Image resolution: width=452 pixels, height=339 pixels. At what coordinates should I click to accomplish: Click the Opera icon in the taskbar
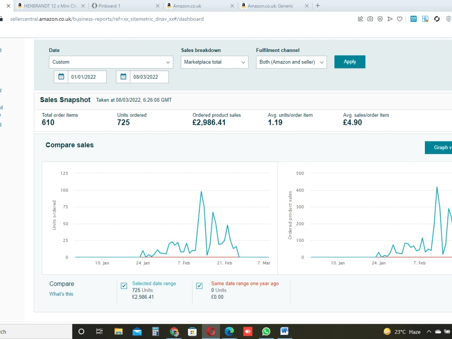tap(211, 331)
